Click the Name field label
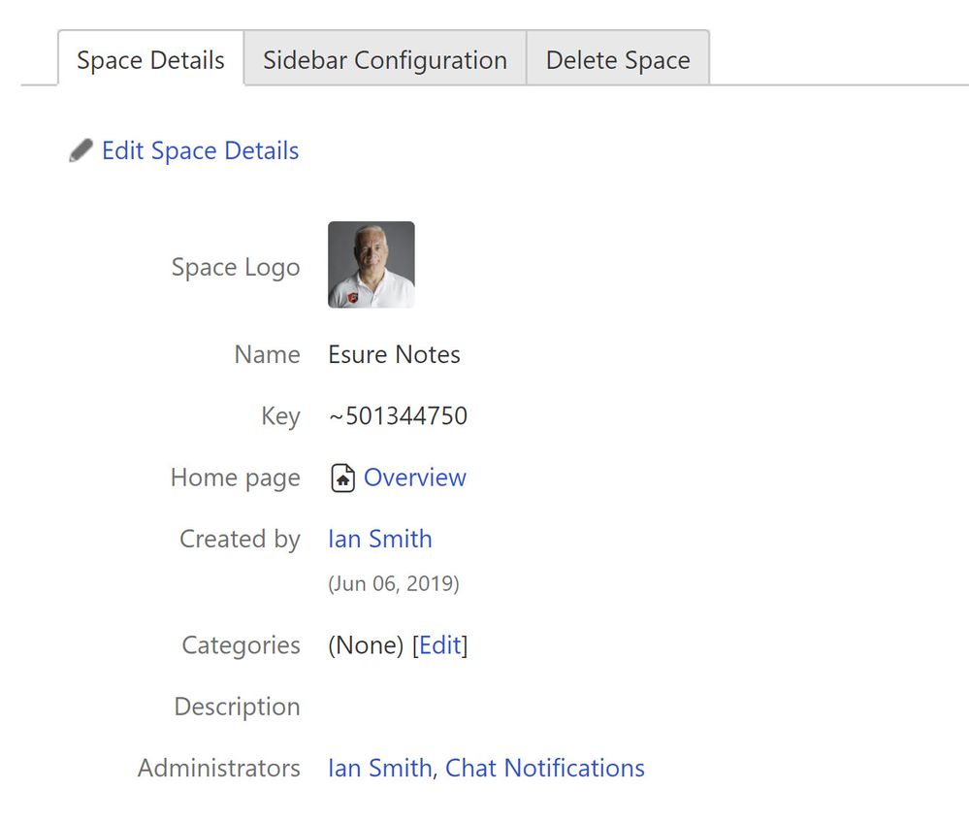969x823 pixels. coord(267,354)
